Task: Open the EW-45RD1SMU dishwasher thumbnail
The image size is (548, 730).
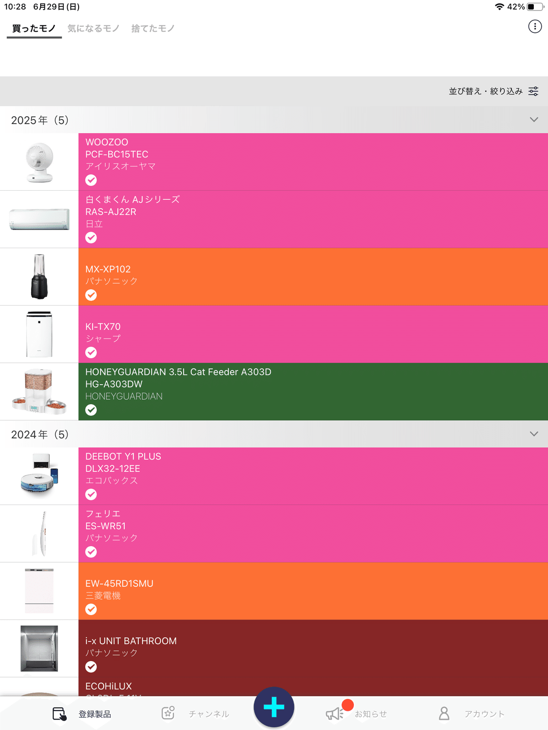Action: coord(39,591)
